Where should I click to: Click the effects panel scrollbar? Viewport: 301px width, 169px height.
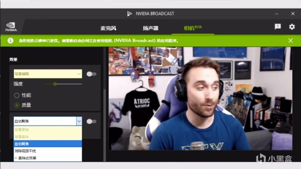[x=105, y=124]
